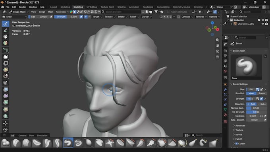Add a workspace with the plus button

pos(206,7)
